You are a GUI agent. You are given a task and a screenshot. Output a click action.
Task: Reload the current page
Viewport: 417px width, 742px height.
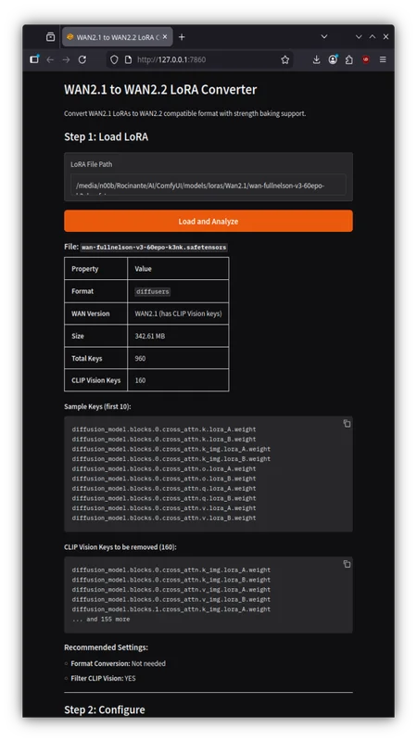(82, 59)
